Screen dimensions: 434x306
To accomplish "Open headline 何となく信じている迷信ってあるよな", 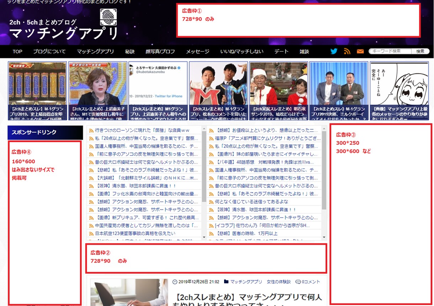I will click(x=252, y=202).
